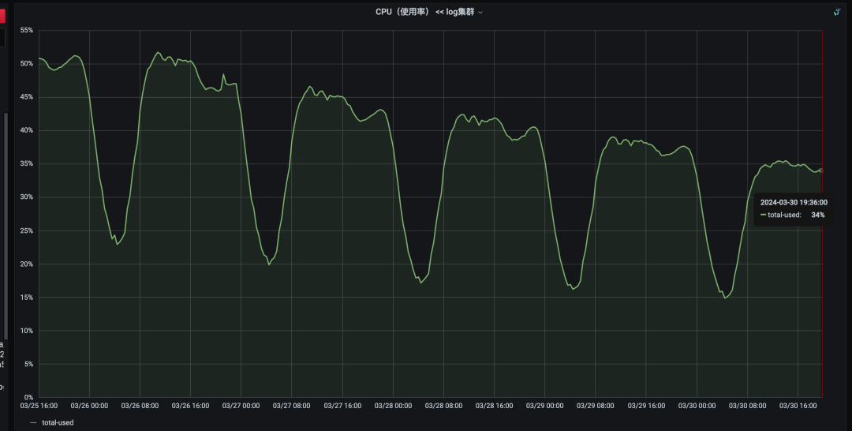Click the 03/25 16:00 time axis label
The width and height of the screenshot is (852, 431).
(x=39, y=406)
